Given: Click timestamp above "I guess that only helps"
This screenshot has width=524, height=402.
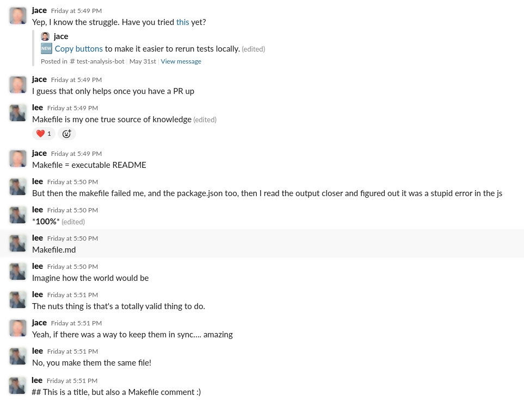Looking at the screenshot, I should (x=76, y=80).
